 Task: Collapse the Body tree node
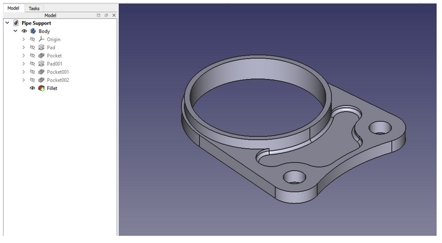(16, 31)
